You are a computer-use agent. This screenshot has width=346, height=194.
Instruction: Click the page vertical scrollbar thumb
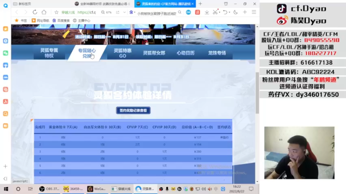(257, 93)
